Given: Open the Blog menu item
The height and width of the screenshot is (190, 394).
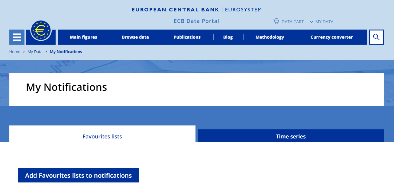Looking at the screenshot, I should (x=228, y=37).
